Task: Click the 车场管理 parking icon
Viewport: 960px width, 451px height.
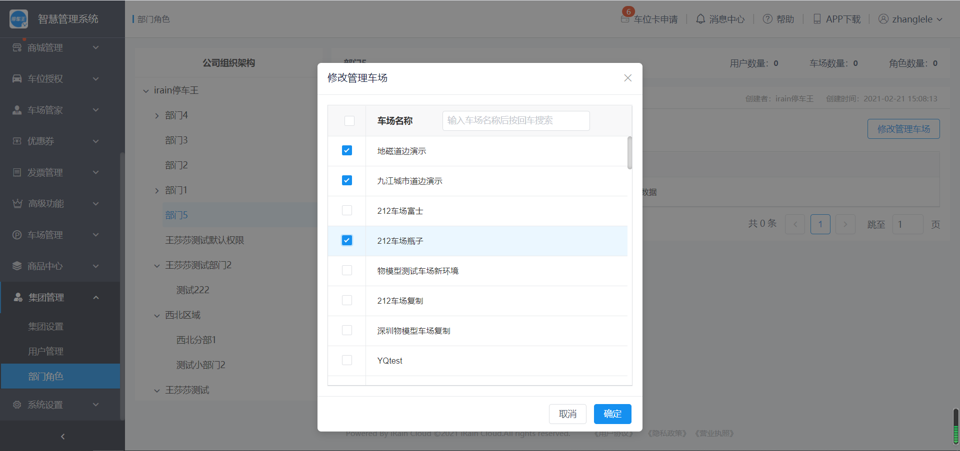Action: click(x=17, y=235)
